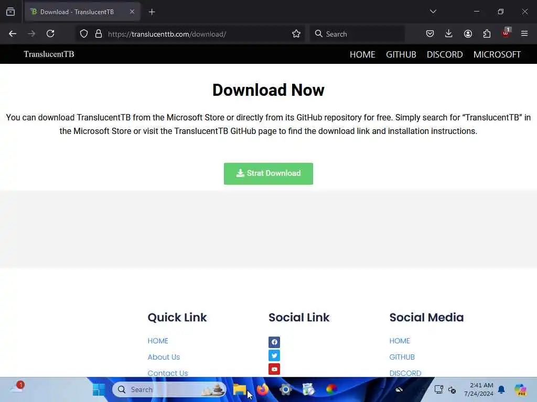Click the browser forward arrow
This screenshot has width=537, height=402.
(x=31, y=34)
